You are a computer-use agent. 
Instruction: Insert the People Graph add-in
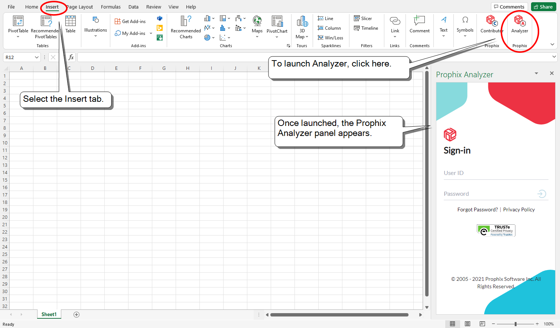coord(160,38)
